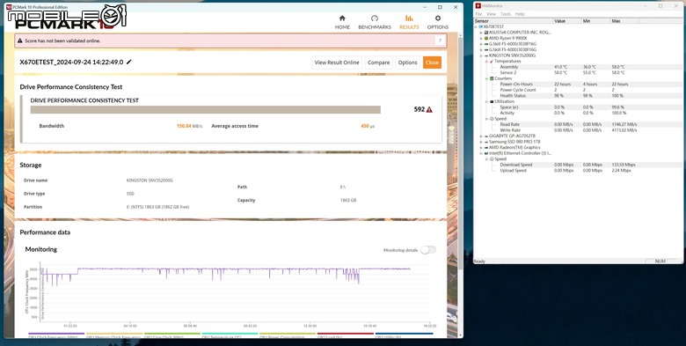Click the HWMonitor title bar app icon

pos(478,5)
